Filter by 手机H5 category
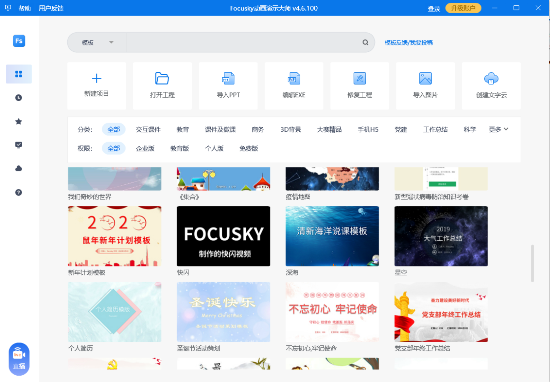Viewport: 550px width, 382px height. click(368, 129)
